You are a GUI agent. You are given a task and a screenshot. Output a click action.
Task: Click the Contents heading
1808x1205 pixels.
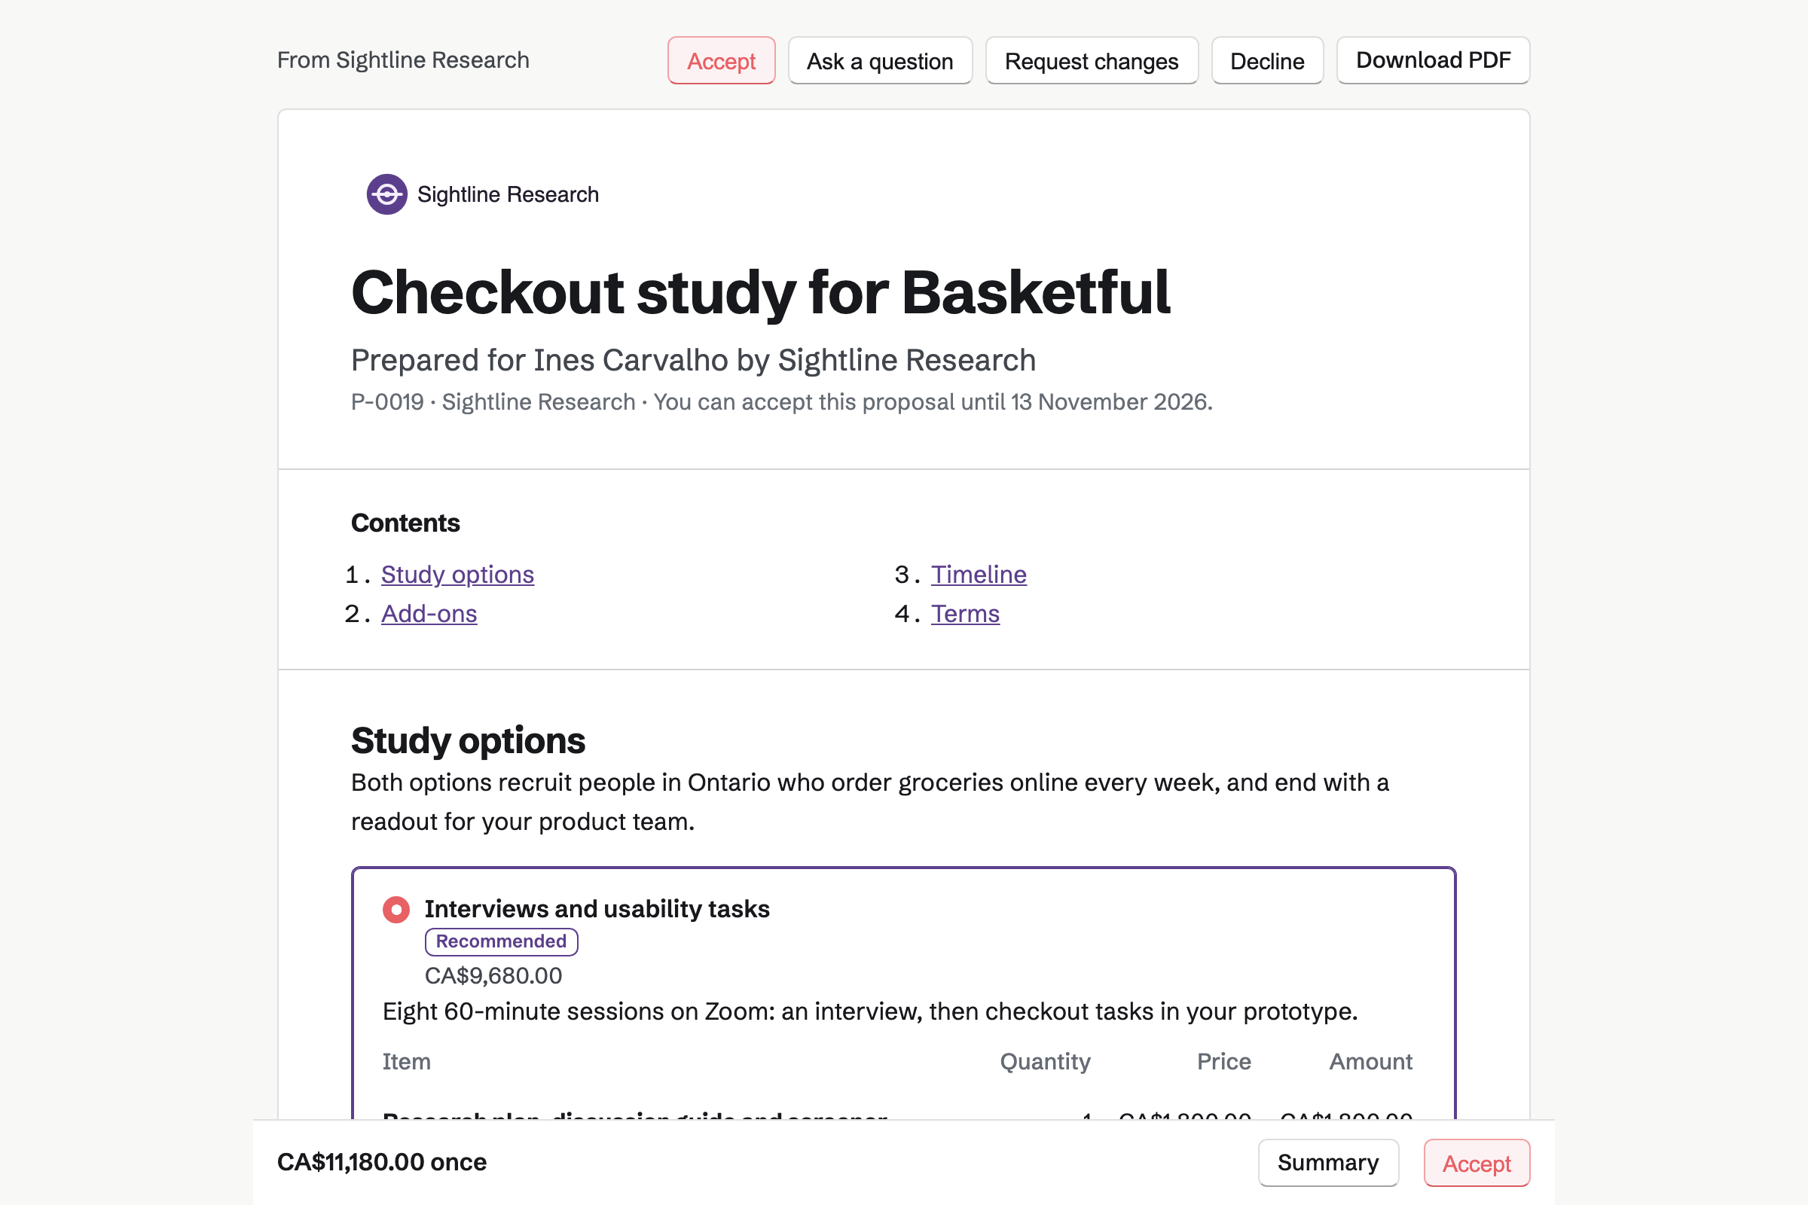click(405, 523)
